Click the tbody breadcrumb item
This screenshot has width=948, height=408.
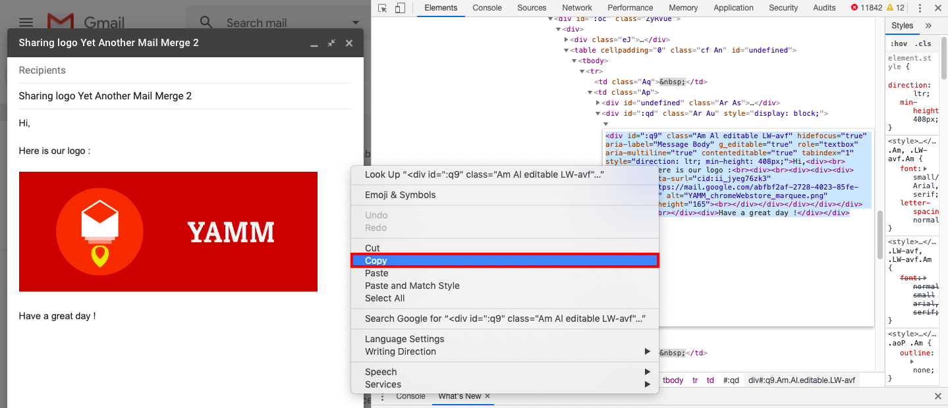click(673, 380)
